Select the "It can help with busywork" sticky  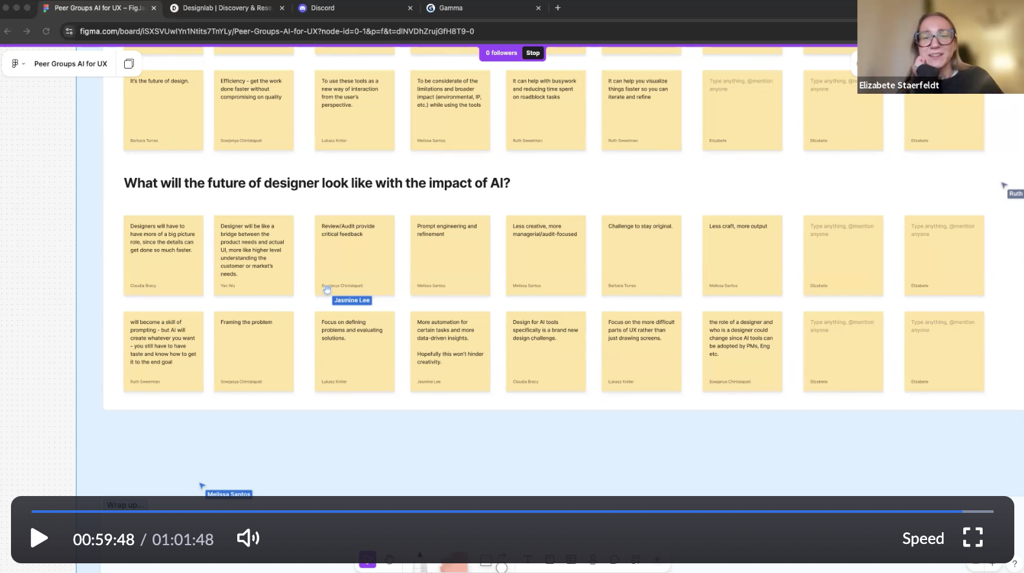(546, 111)
